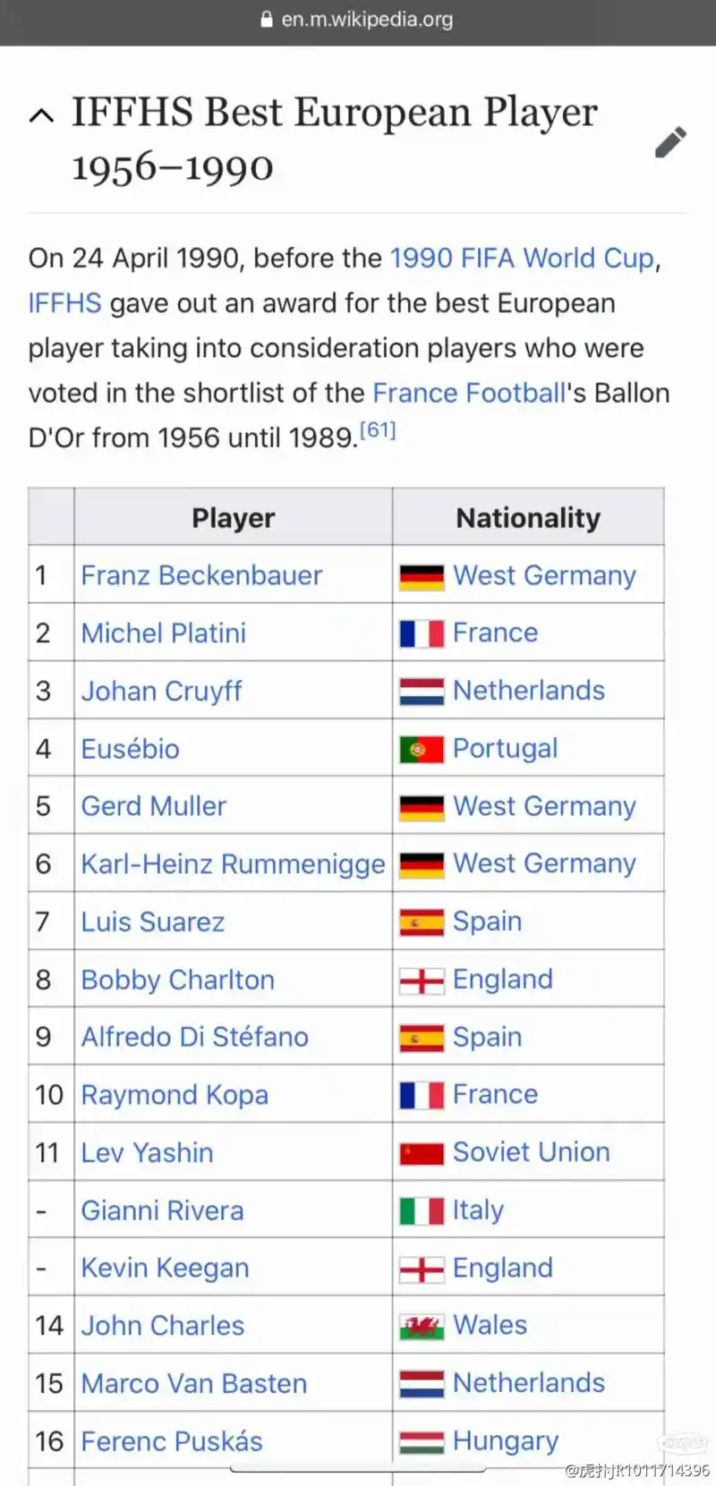Click the Wales dragon flag icon

coord(422,1327)
